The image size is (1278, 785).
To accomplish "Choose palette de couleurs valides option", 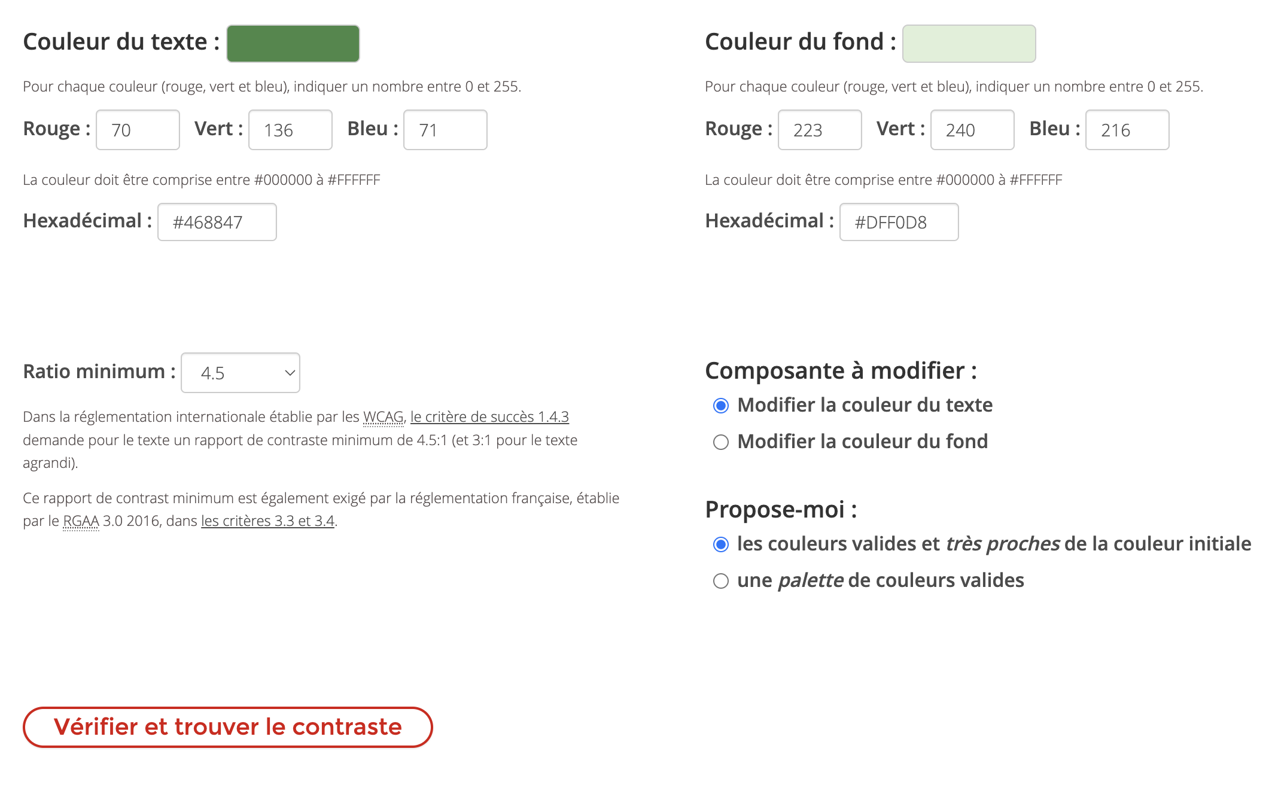I will pyautogui.click(x=721, y=581).
